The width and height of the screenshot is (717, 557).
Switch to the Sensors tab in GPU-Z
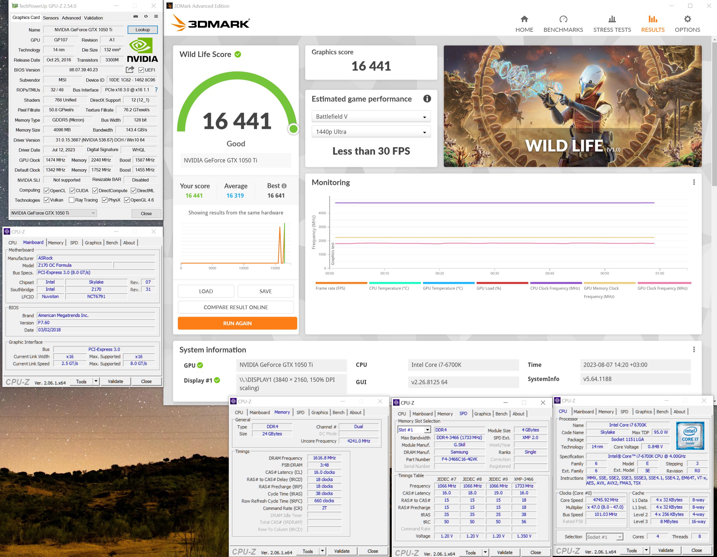(50, 18)
